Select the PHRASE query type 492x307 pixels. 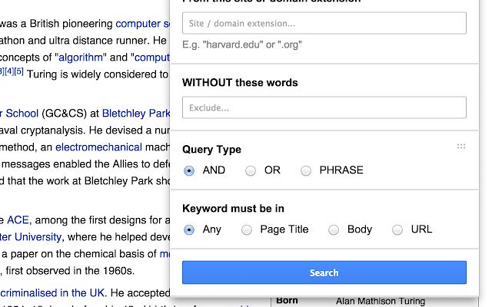(x=307, y=170)
